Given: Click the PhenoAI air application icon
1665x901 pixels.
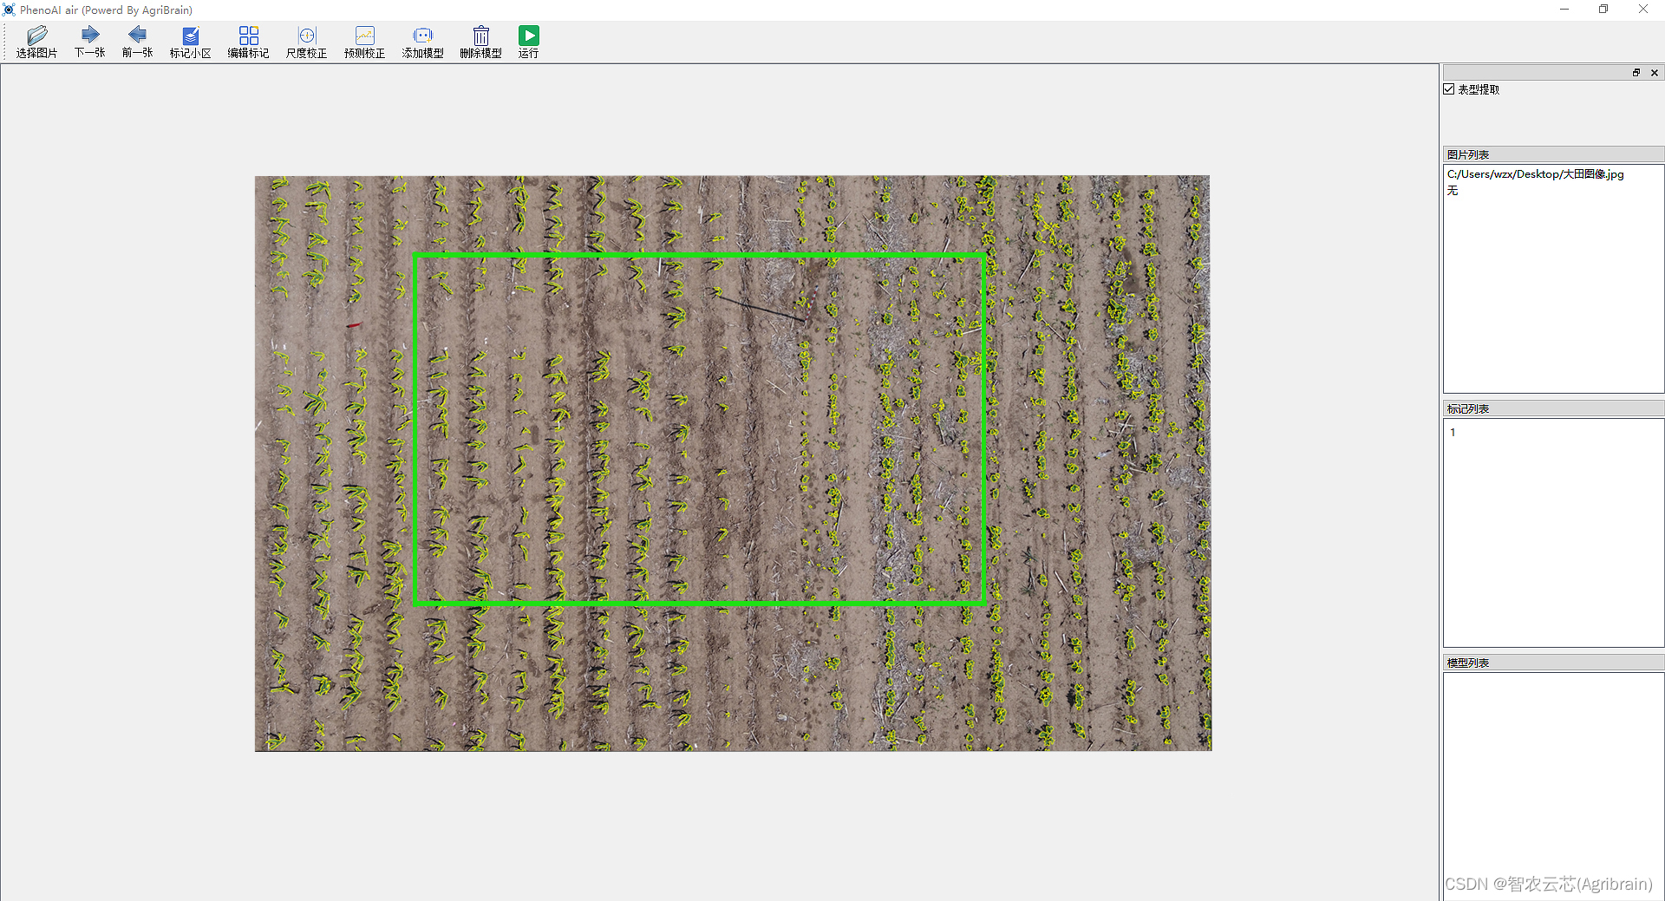Looking at the screenshot, I should tap(10, 10).
